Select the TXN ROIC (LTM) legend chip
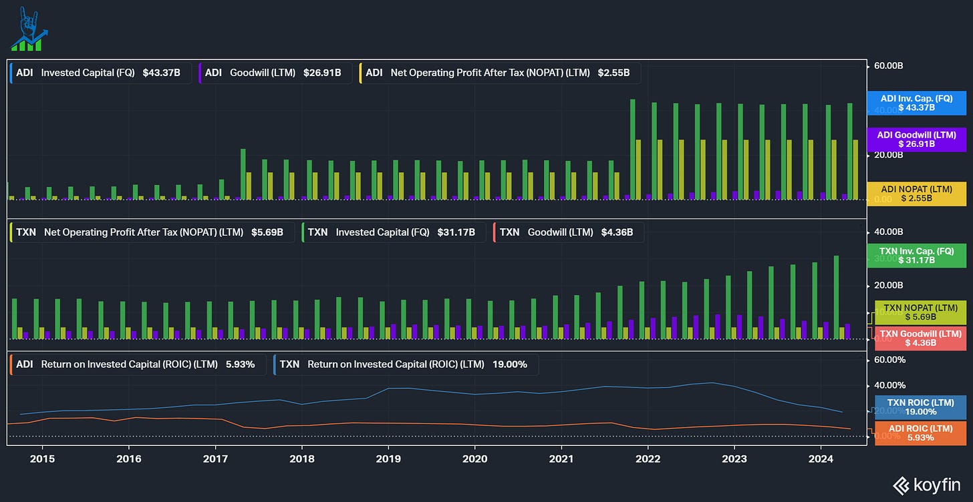 (x=406, y=364)
